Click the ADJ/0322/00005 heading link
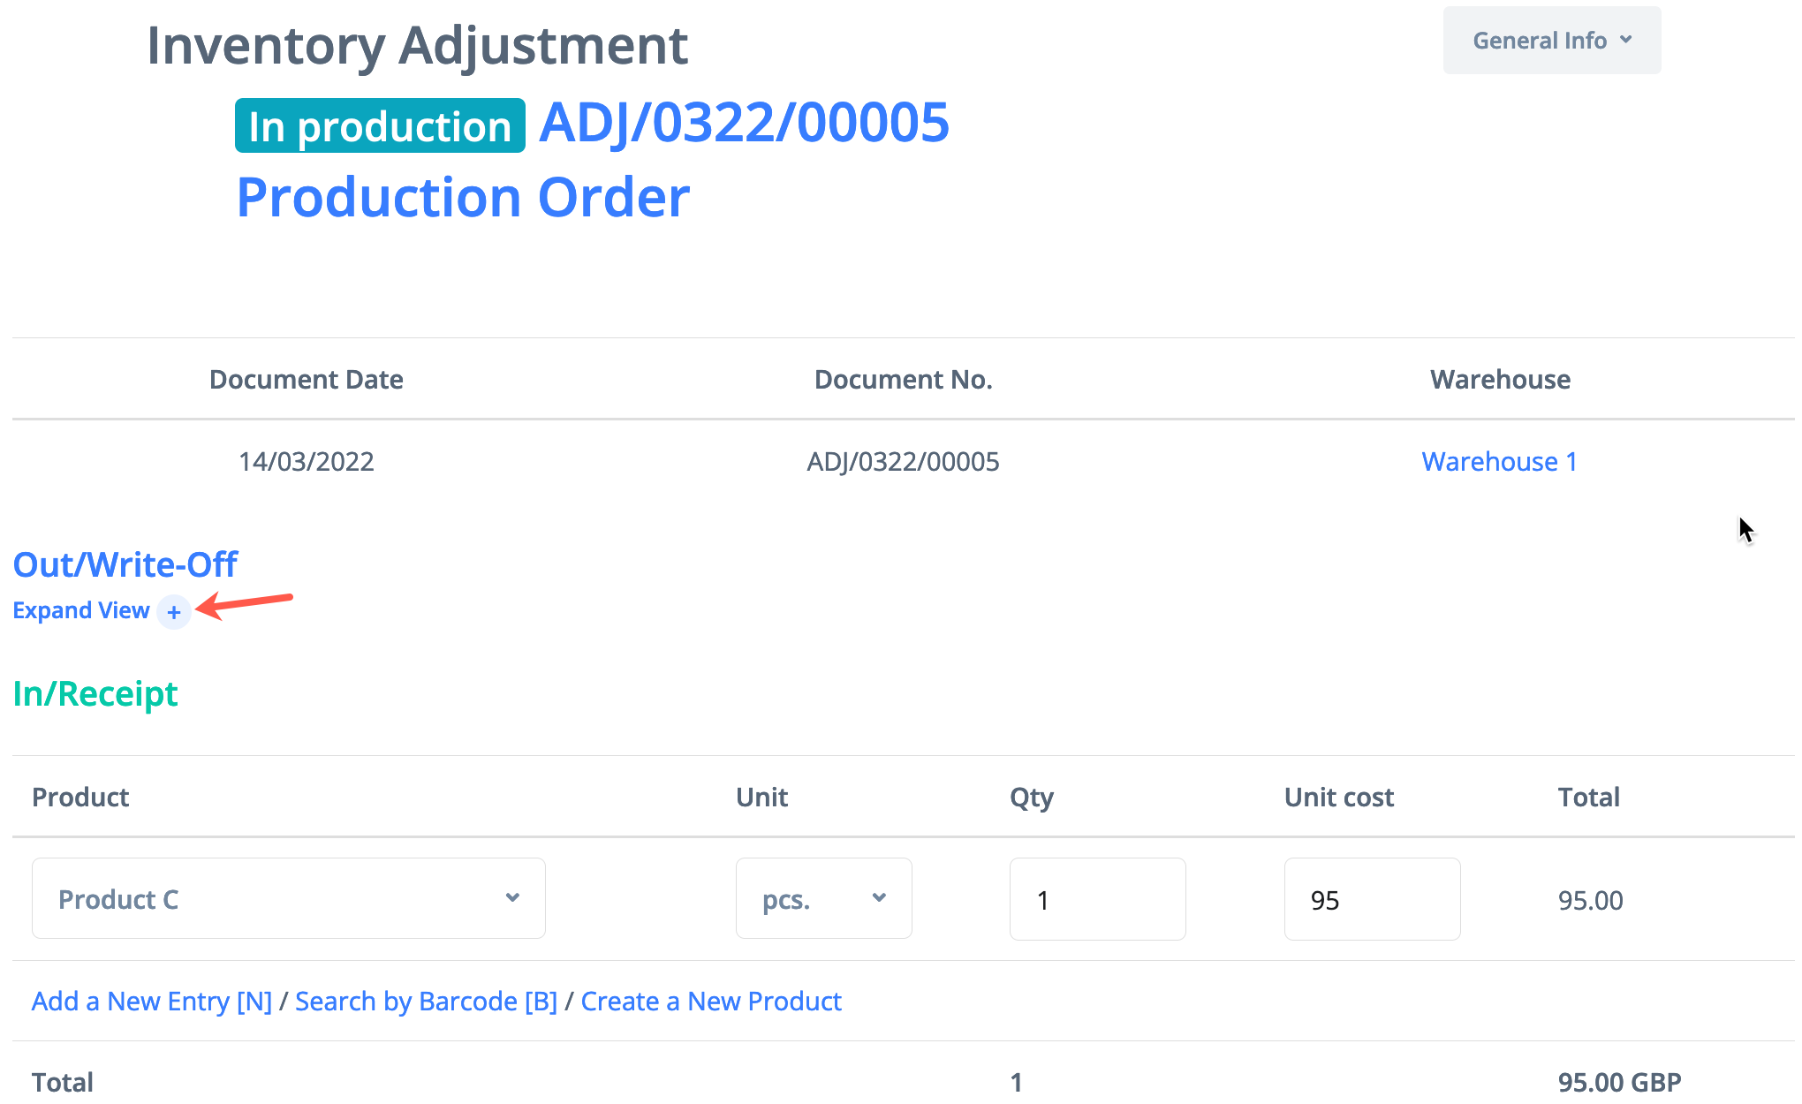1802x1104 pixels. 744,122
